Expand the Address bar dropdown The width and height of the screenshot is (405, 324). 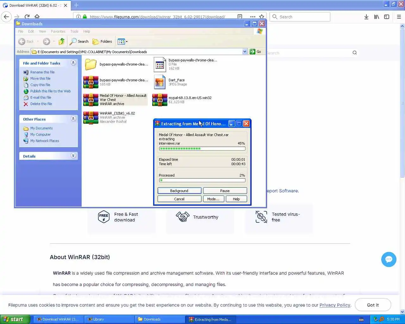245,52
